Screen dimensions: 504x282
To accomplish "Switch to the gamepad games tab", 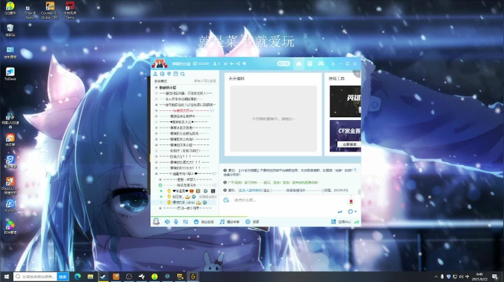I will coord(321,64).
